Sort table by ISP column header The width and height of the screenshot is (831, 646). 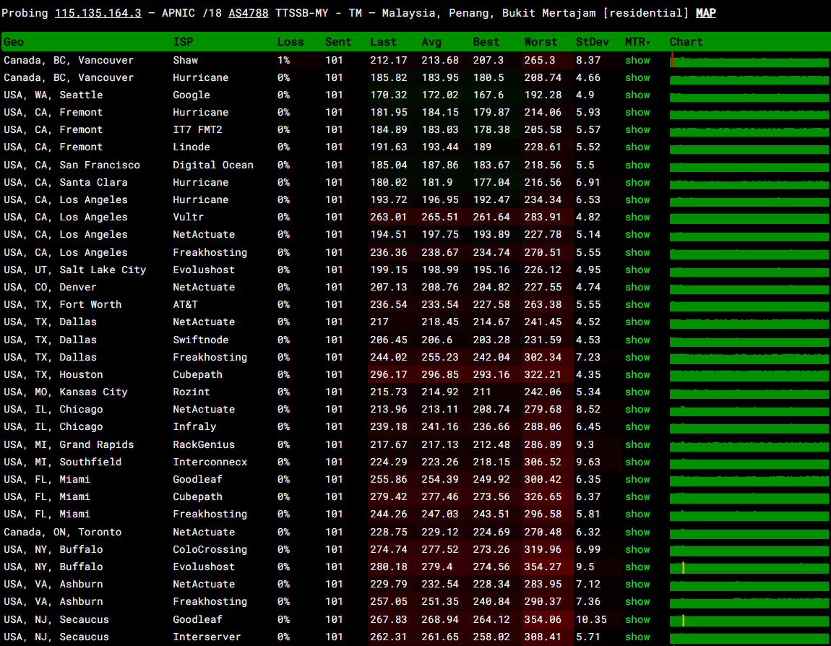click(x=183, y=42)
